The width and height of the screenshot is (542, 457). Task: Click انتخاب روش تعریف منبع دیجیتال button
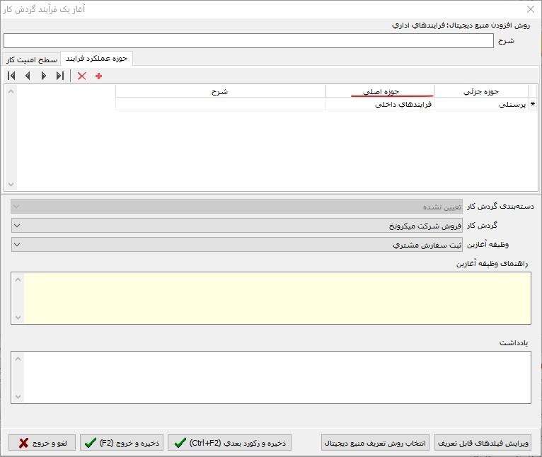375,443
